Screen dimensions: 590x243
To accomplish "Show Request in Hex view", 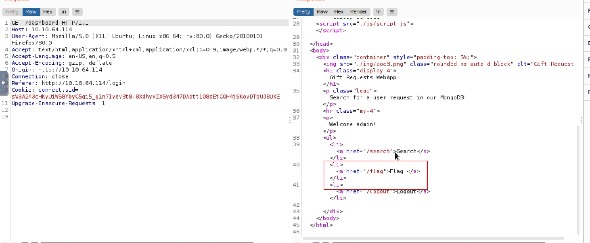I will [x=48, y=12].
